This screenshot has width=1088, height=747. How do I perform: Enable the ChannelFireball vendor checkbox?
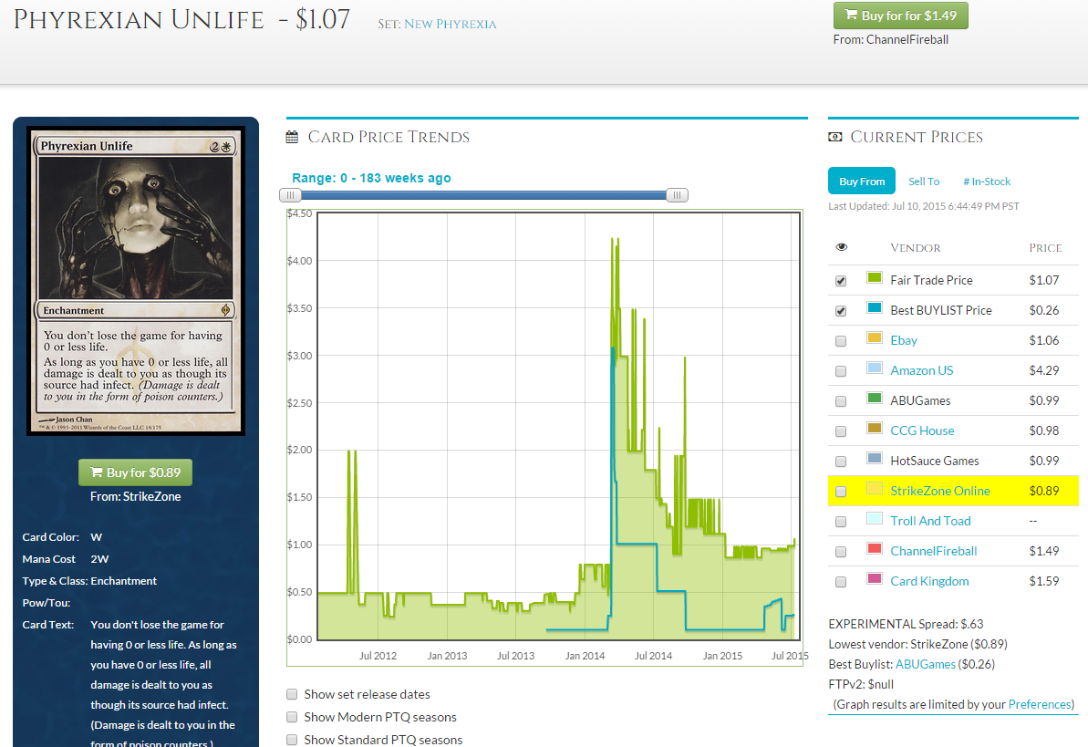(841, 552)
